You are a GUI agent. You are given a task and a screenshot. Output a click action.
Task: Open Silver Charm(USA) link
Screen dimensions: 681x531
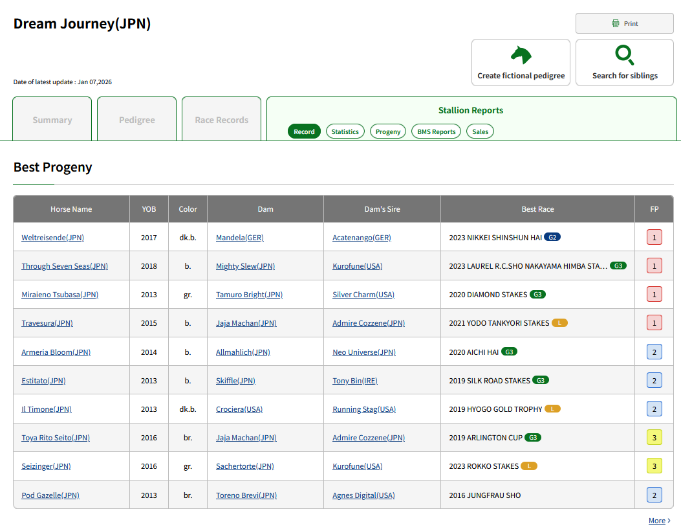[x=363, y=295]
